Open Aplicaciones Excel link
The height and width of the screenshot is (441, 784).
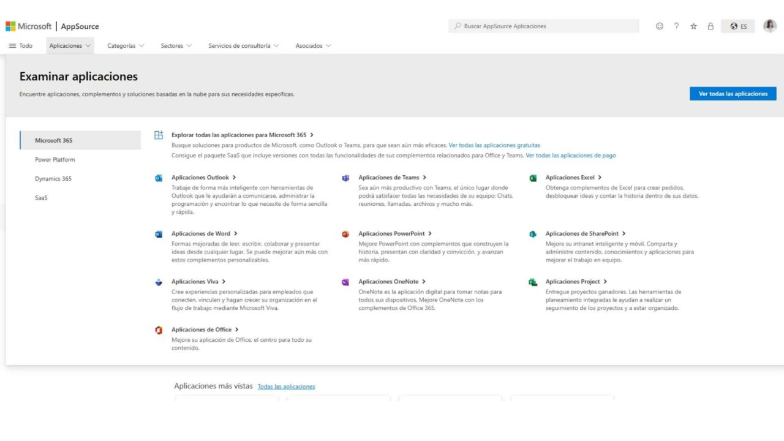[573, 178]
